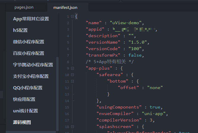Collapse the root object fold at line 1

click(x=72, y=16)
